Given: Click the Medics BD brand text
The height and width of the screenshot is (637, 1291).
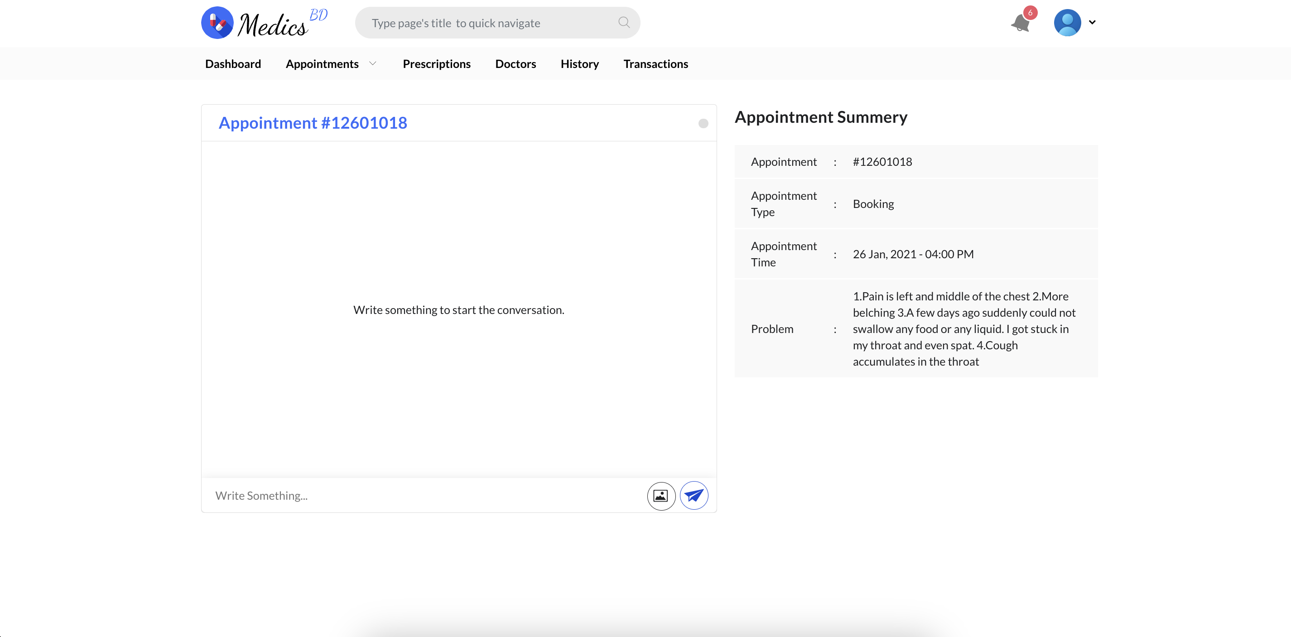Looking at the screenshot, I should (x=282, y=23).
